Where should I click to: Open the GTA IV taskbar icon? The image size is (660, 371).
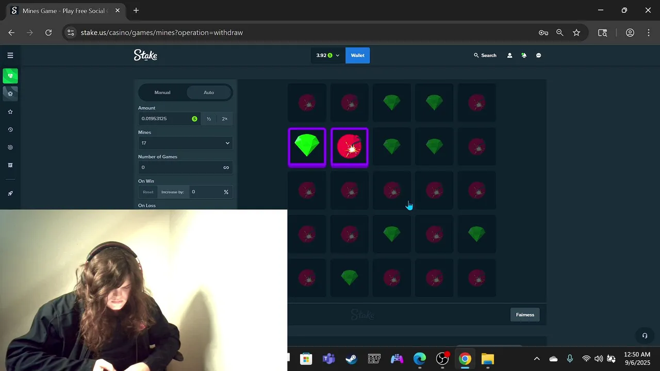click(x=374, y=359)
